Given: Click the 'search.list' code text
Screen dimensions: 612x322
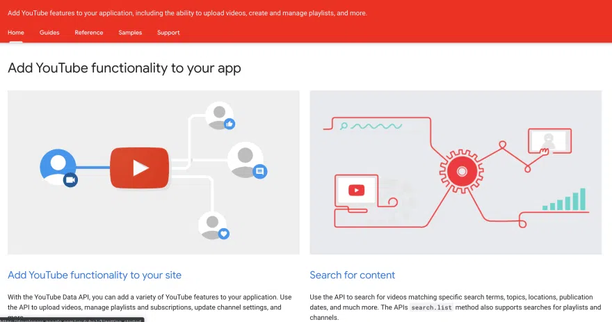Looking at the screenshot, I should pyautogui.click(x=431, y=307).
